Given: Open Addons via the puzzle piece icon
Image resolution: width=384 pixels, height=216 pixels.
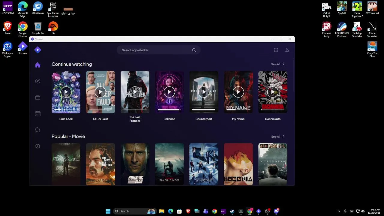Looking at the screenshot, I should (37, 130).
